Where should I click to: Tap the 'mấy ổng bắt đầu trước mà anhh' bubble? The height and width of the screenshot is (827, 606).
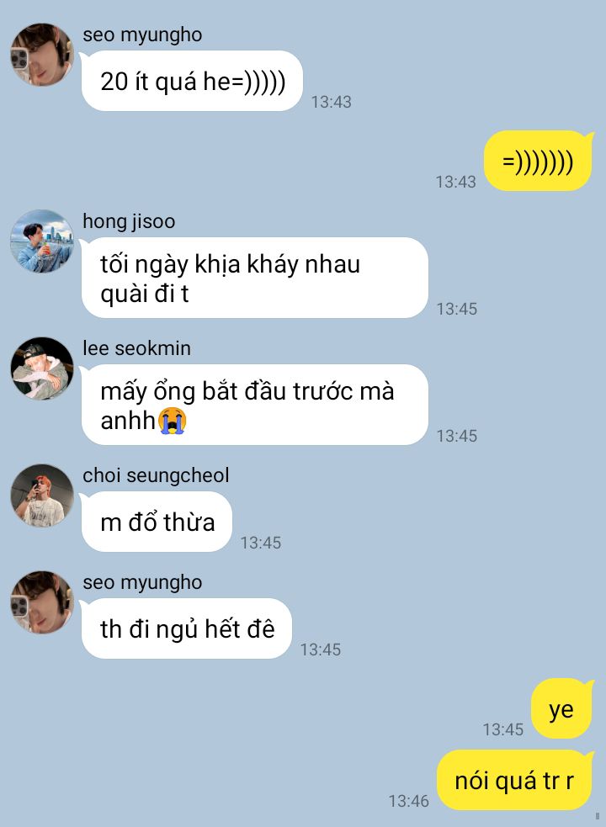pos(254,405)
